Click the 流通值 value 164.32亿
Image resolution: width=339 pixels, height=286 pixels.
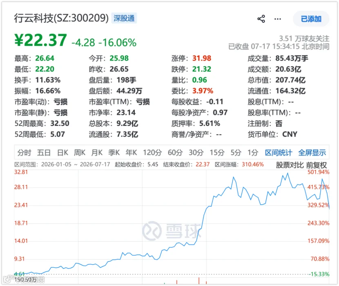pyautogui.click(x=290, y=91)
